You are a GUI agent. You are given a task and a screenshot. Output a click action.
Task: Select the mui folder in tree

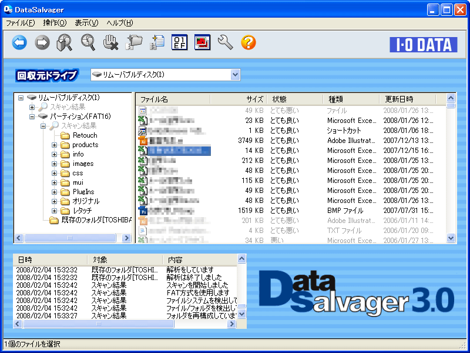pos(78,182)
